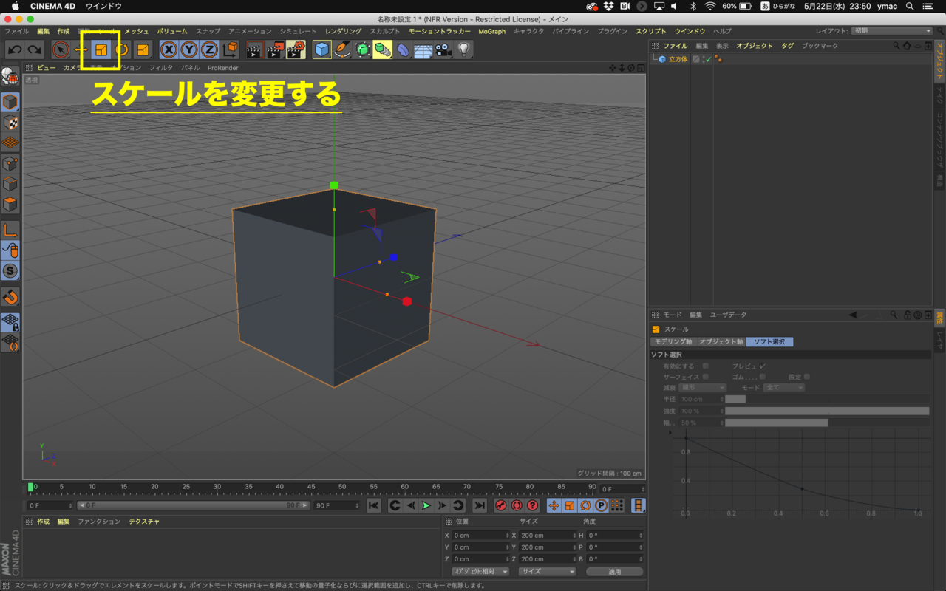Open the MoGraph menu
Image resolution: width=946 pixels, height=591 pixels.
click(x=491, y=32)
